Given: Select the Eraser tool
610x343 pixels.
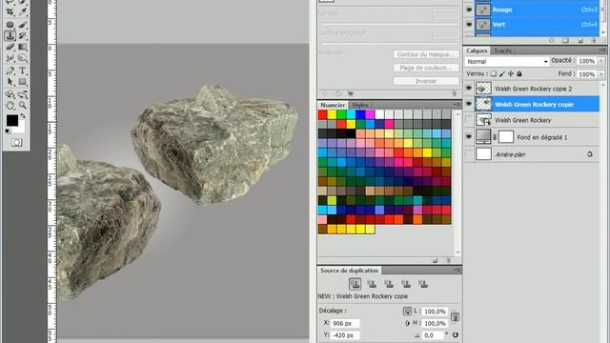Looking at the screenshot, I should click(x=10, y=47).
